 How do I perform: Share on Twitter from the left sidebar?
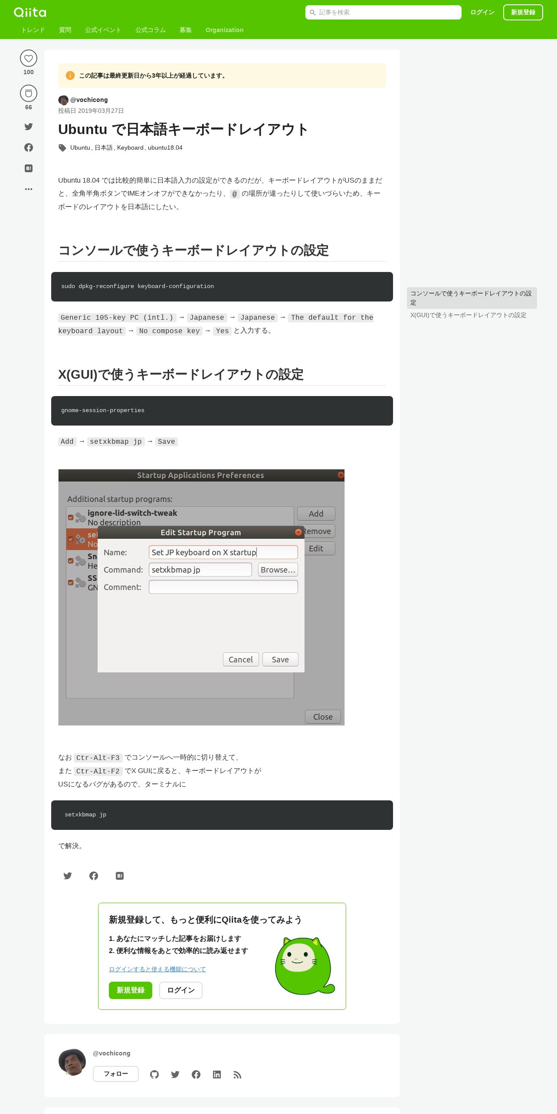pyautogui.click(x=29, y=127)
